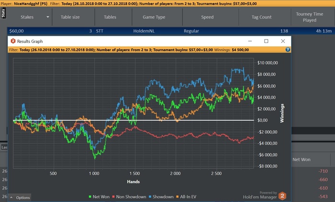Click the -660 net won value

[x=323, y=180]
